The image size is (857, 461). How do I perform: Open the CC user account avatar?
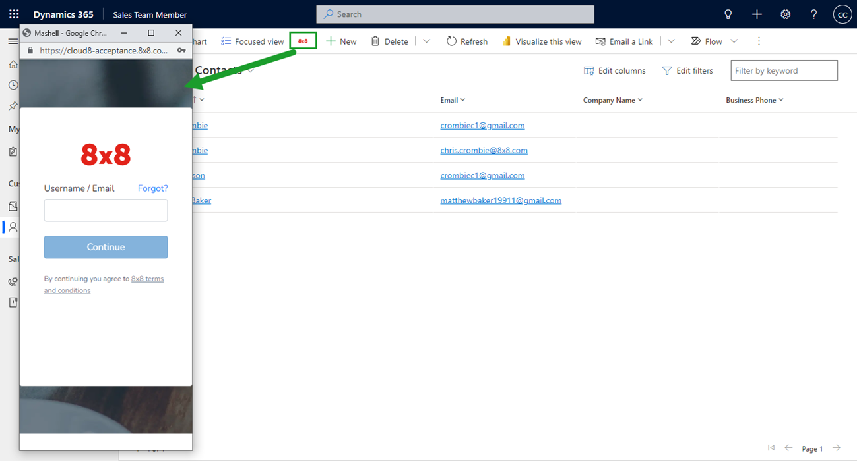point(842,14)
